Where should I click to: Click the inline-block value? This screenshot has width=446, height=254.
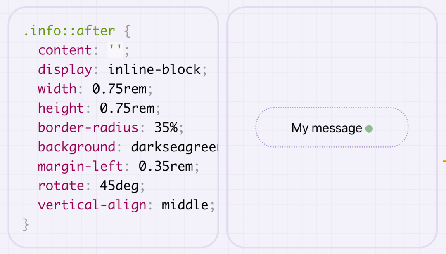[154, 70]
